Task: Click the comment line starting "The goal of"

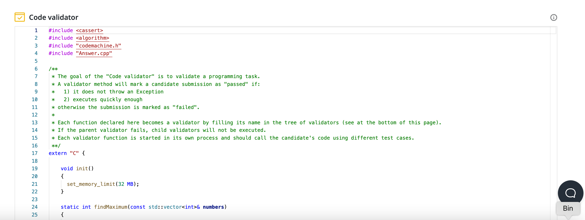Action: (158, 76)
